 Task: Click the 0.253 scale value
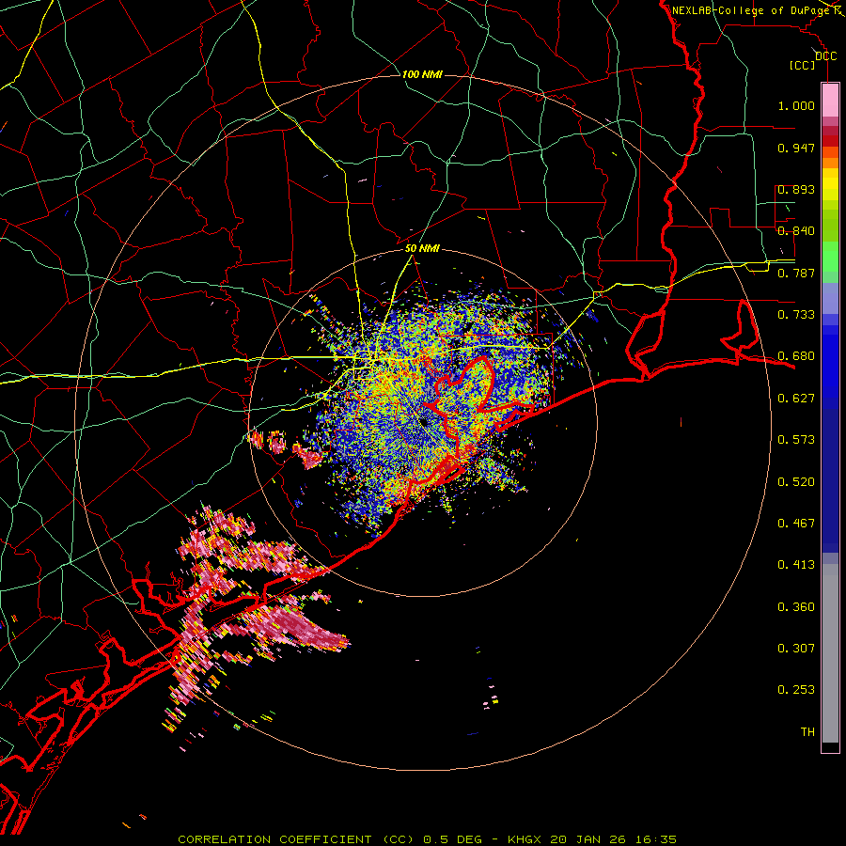(796, 690)
